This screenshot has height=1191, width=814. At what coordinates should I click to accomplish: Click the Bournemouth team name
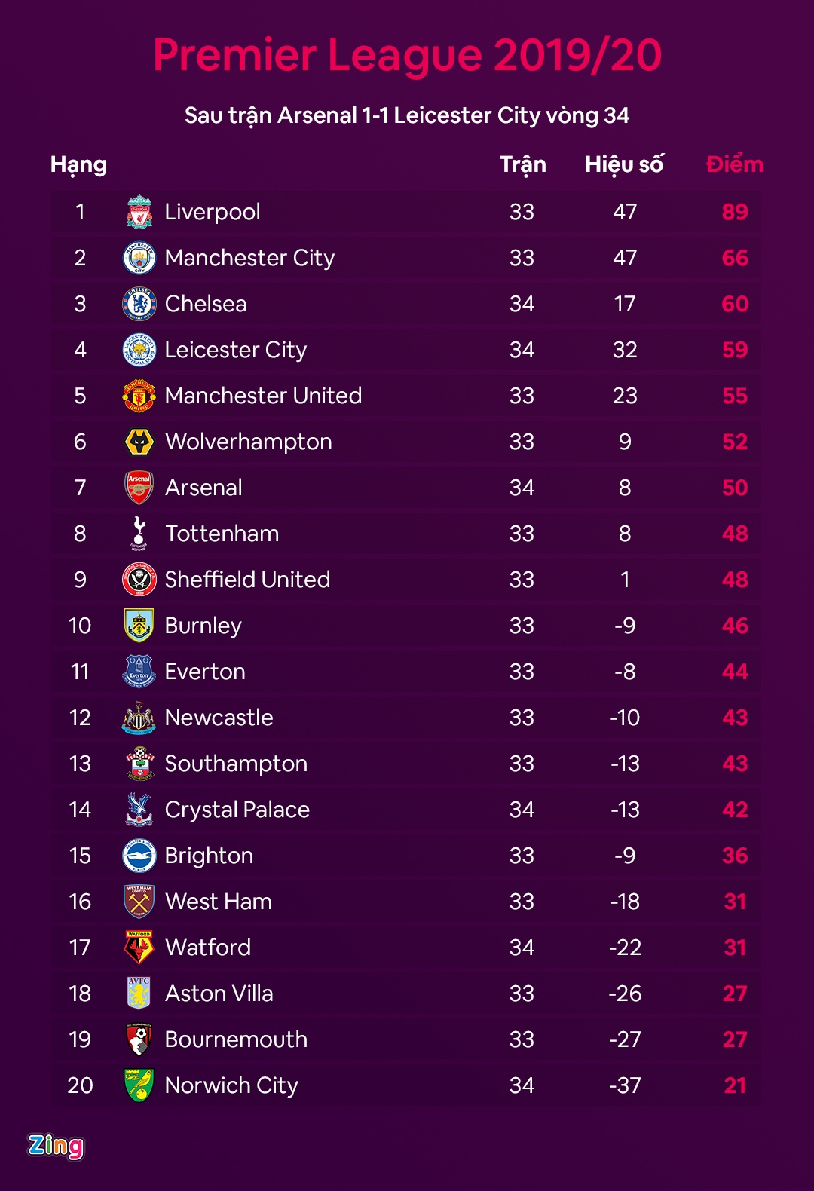click(x=236, y=1039)
